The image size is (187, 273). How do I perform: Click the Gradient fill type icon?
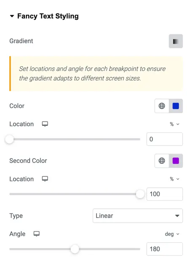176,41
